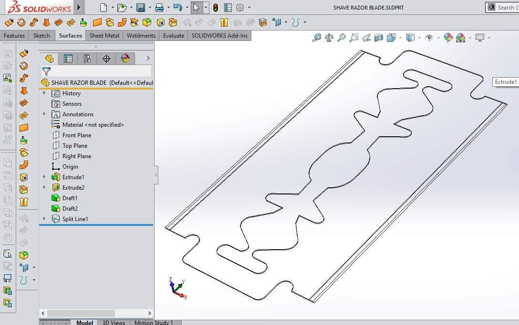Open the ConfigurationManager tab icon
Image resolution: width=519 pixels, height=325 pixels.
87,59
